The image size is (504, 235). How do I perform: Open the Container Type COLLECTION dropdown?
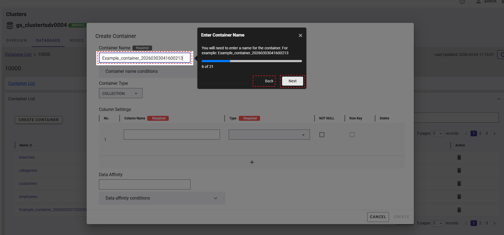click(120, 93)
